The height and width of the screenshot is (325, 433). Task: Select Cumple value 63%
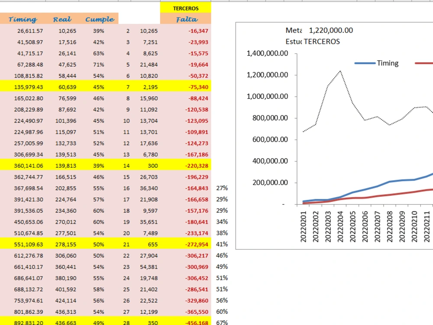[x=99, y=53]
